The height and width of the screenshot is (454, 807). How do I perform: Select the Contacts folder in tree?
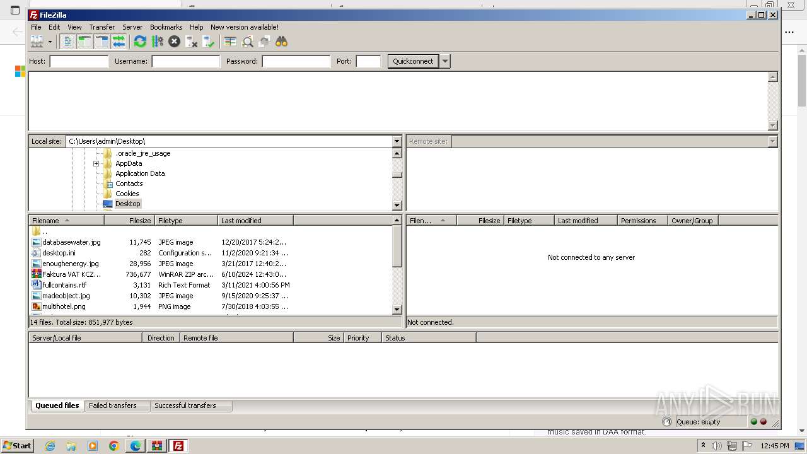pyautogui.click(x=129, y=183)
